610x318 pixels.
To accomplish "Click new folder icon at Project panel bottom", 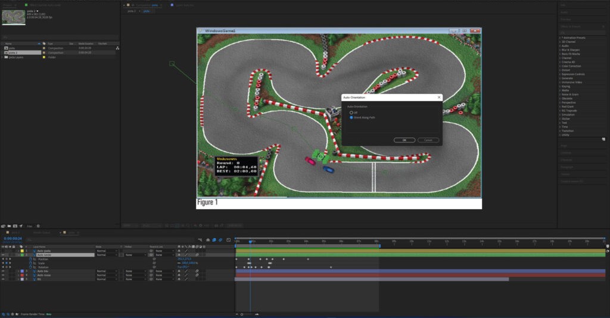I will [x=9, y=226].
